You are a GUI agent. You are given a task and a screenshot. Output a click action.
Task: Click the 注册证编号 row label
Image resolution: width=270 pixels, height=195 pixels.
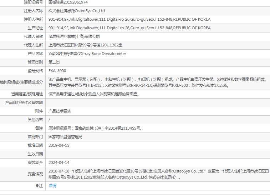pyautogui.click(x=33, y=2)
